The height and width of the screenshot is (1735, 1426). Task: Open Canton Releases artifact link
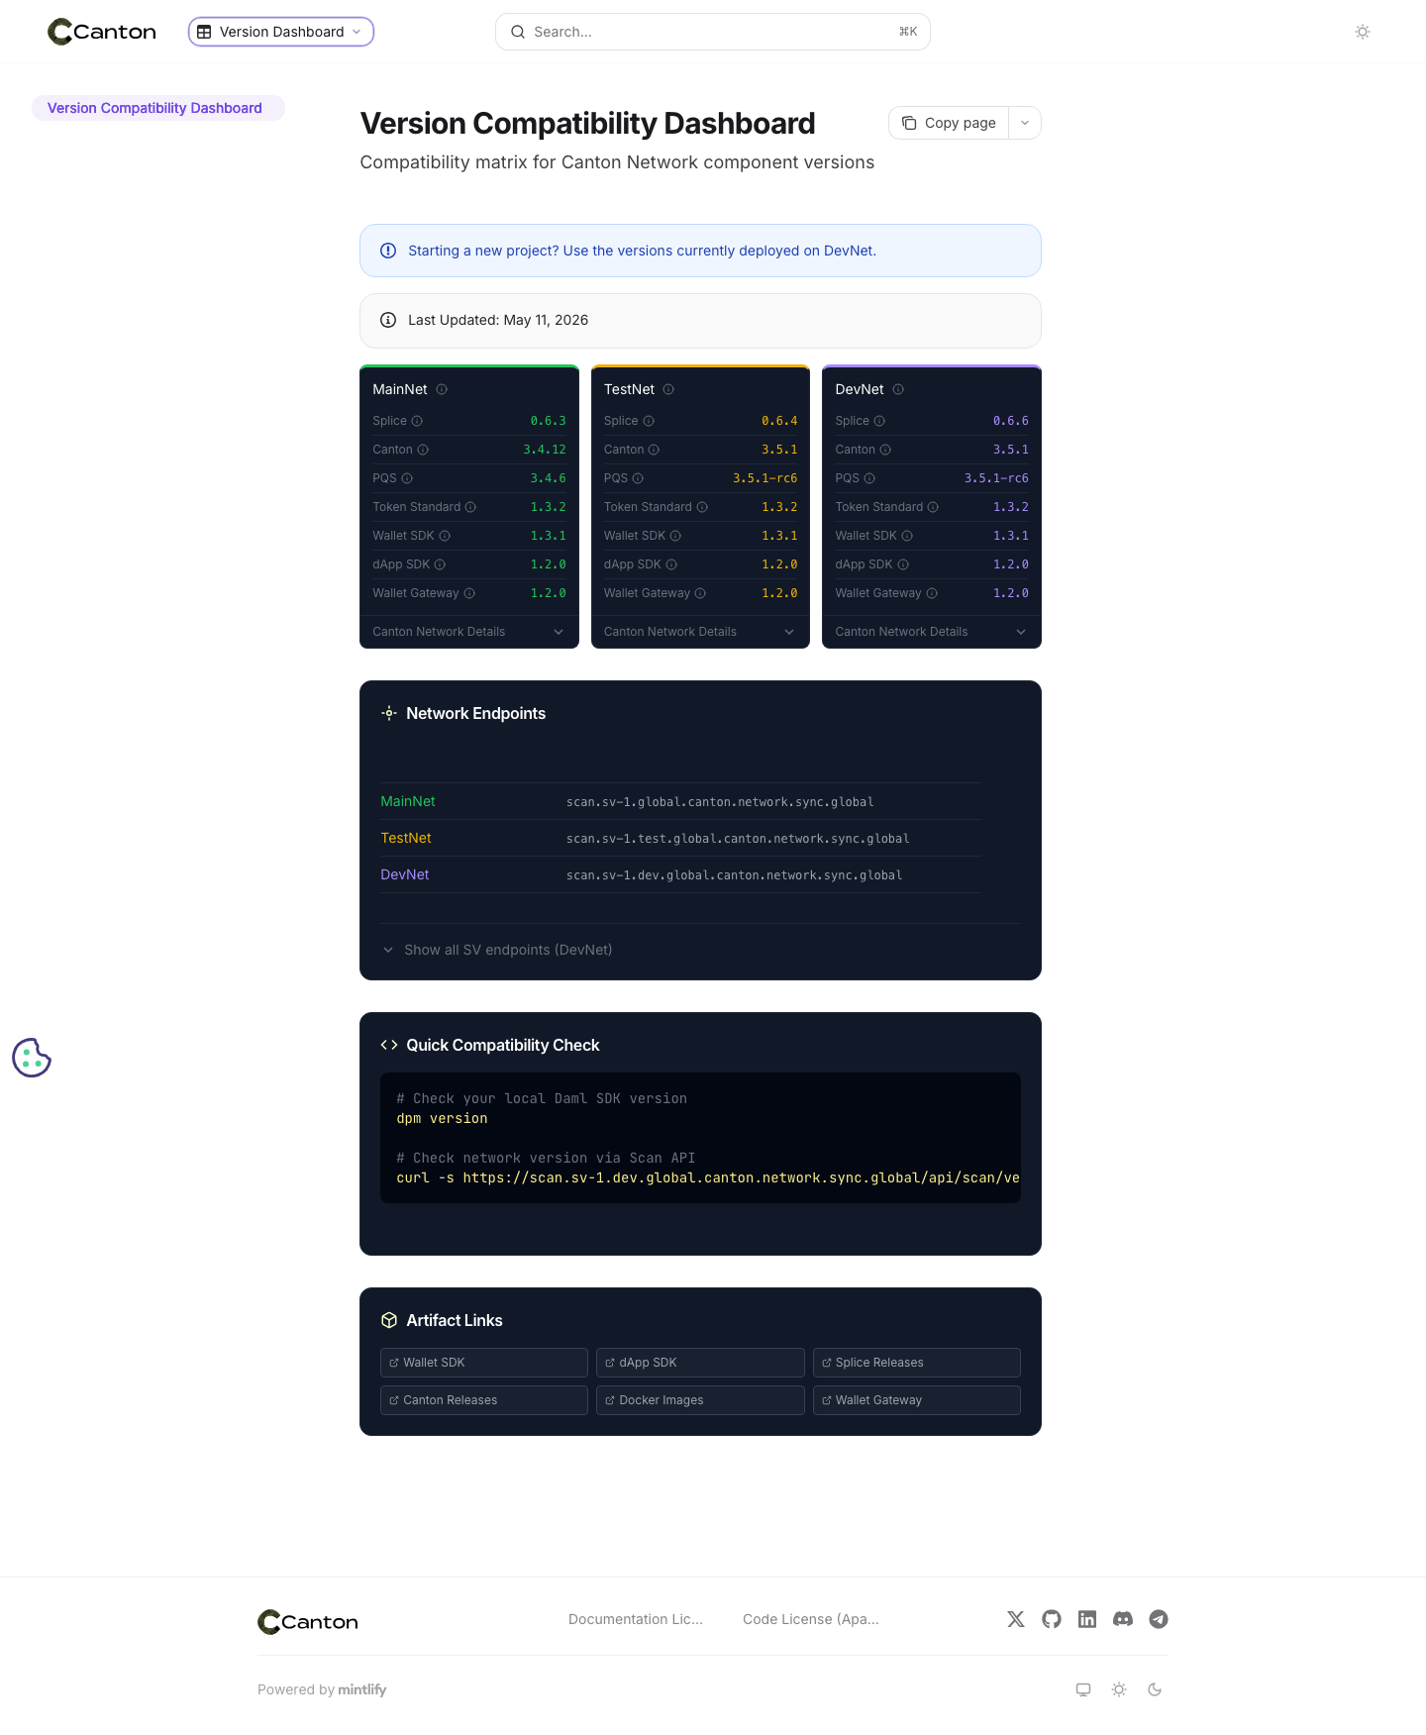(484, 1400)
